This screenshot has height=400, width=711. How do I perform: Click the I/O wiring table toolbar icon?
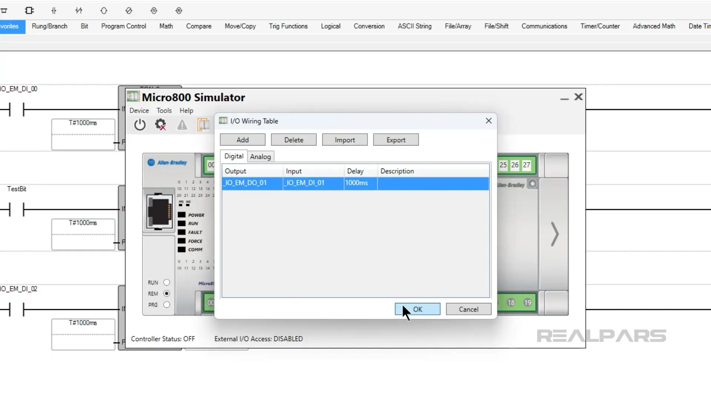203,125
